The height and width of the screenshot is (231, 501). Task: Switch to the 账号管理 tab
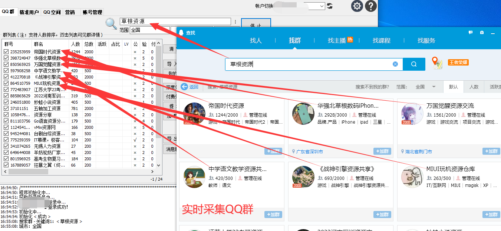92,12
